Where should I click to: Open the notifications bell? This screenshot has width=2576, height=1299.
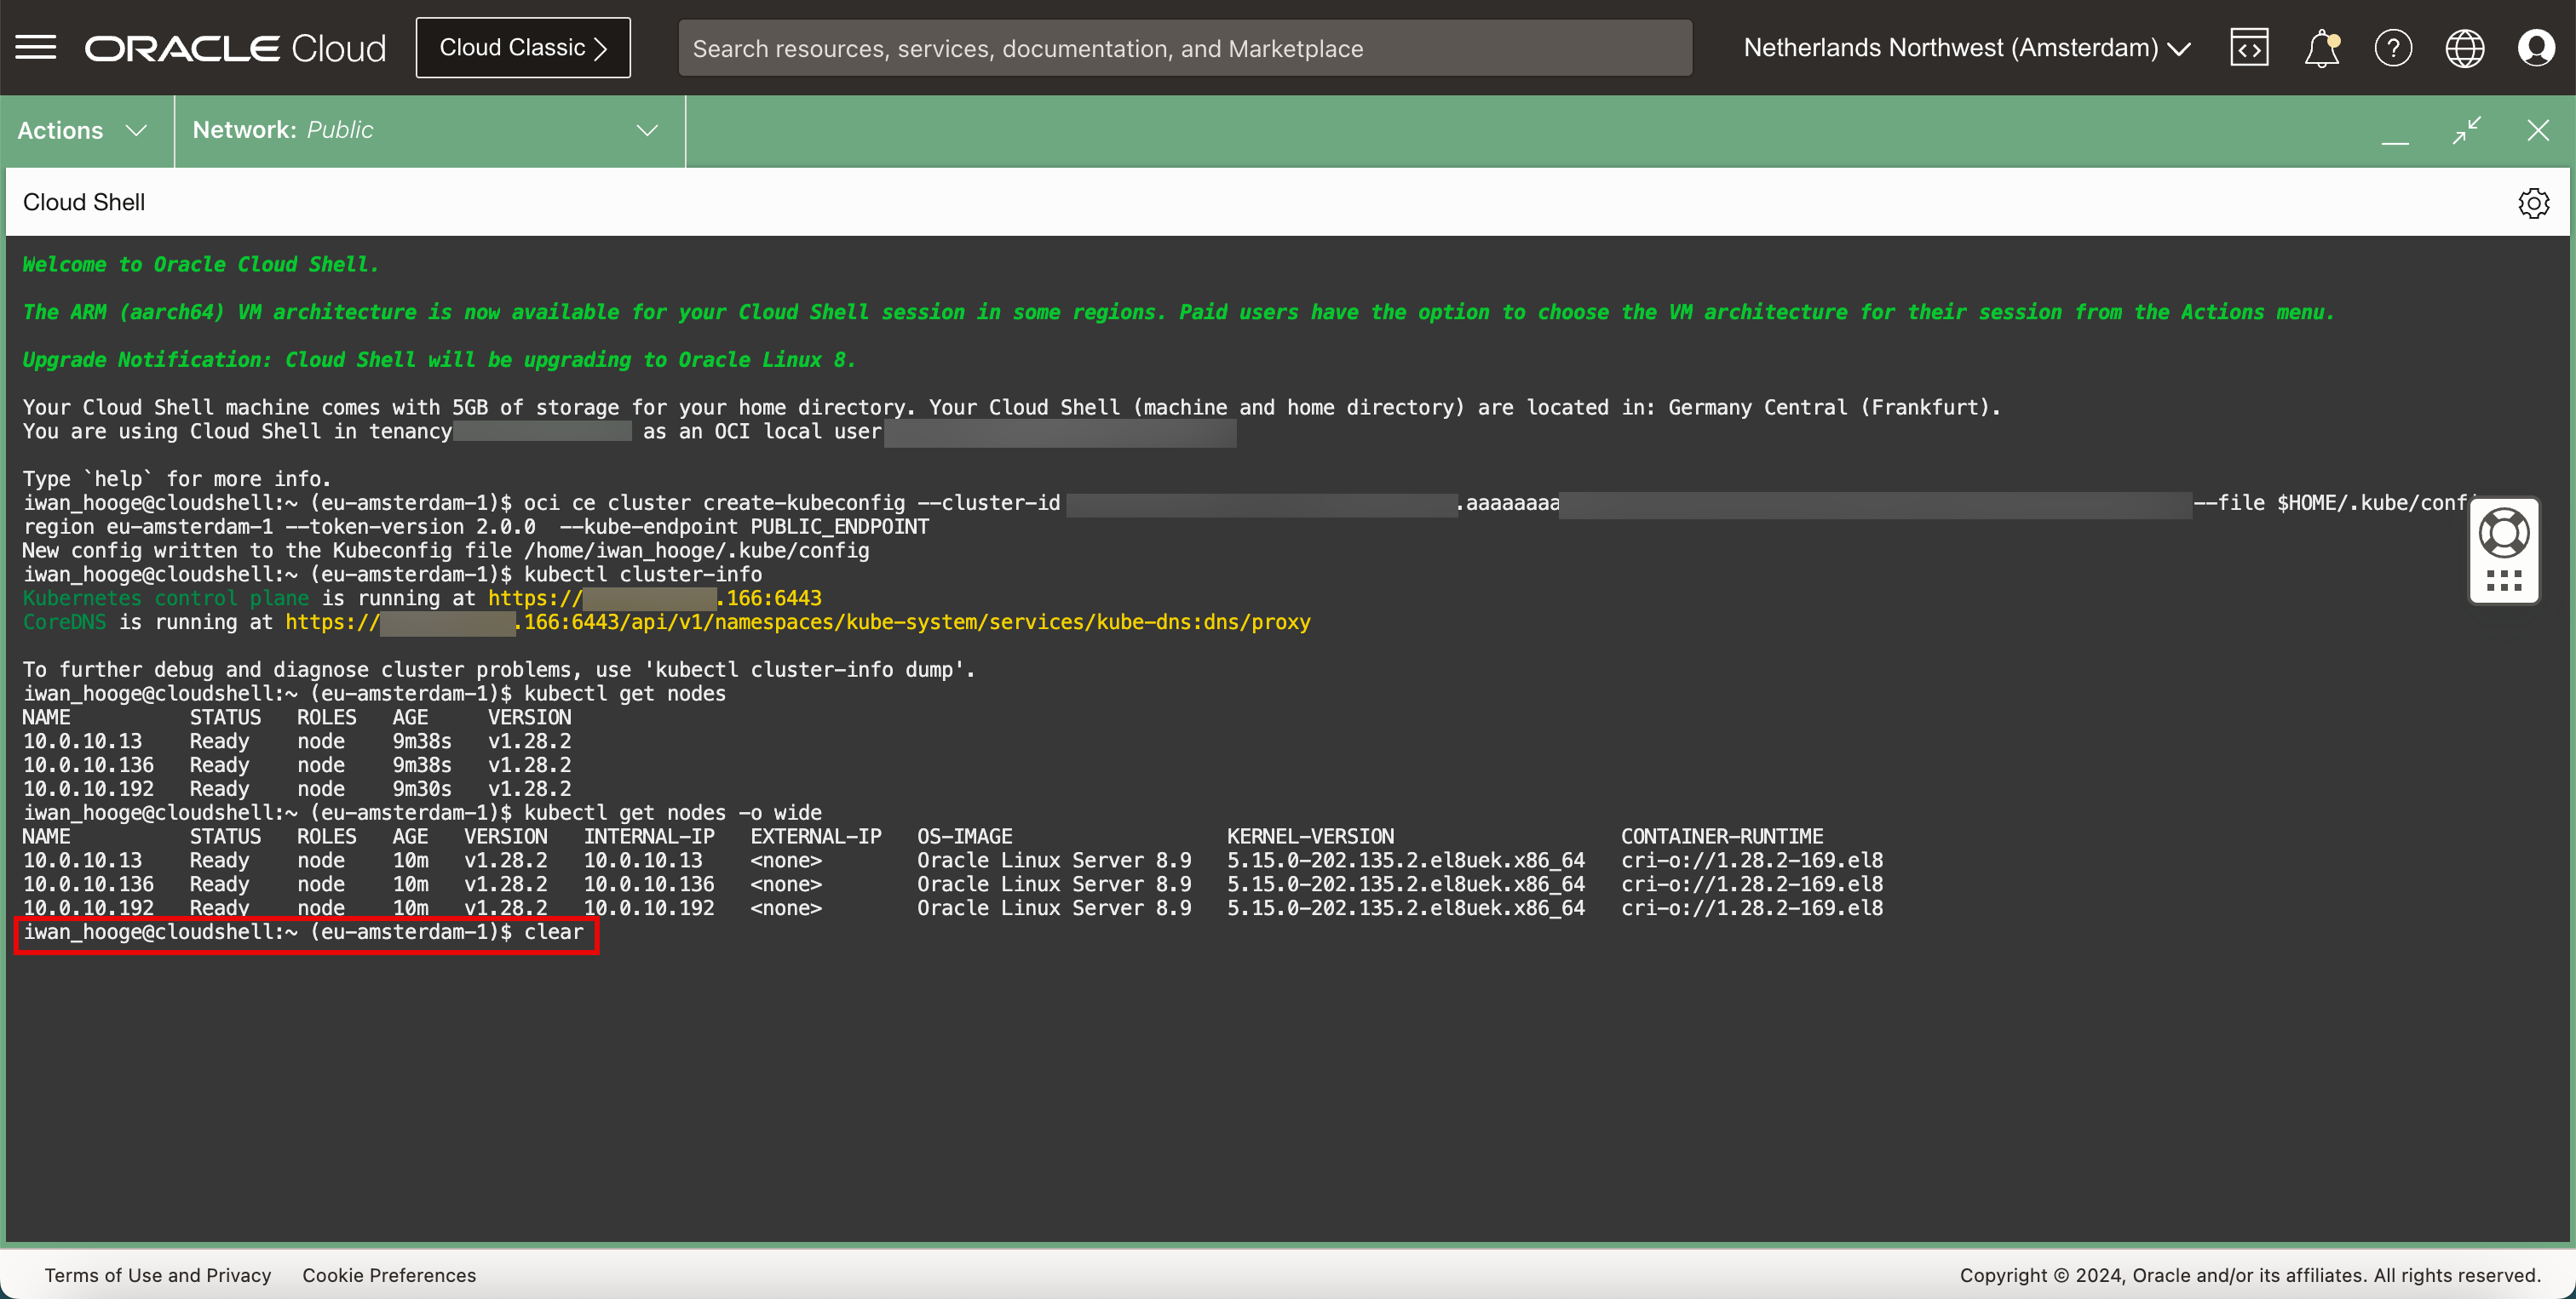coord(2321,48)
